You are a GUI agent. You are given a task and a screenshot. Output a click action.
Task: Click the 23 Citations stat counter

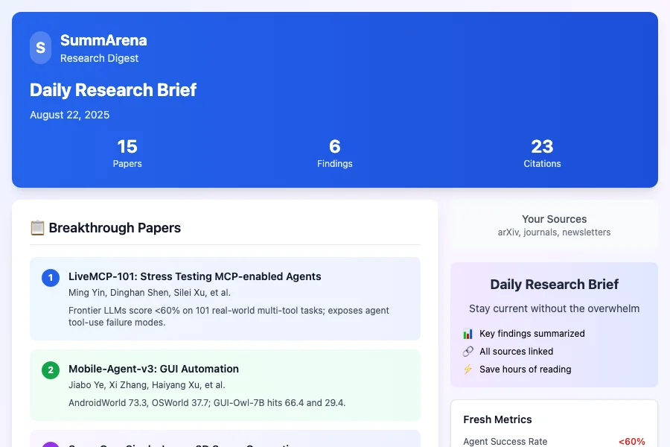click(541, 153)
